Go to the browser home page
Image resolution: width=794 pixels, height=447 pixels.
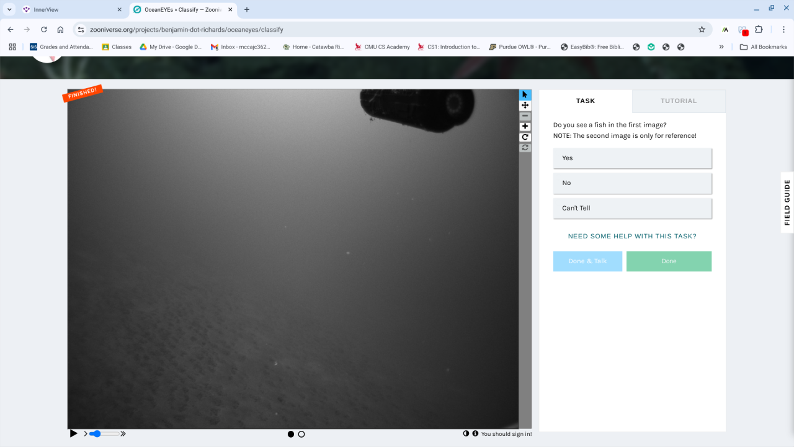click(x=60, y=29)
